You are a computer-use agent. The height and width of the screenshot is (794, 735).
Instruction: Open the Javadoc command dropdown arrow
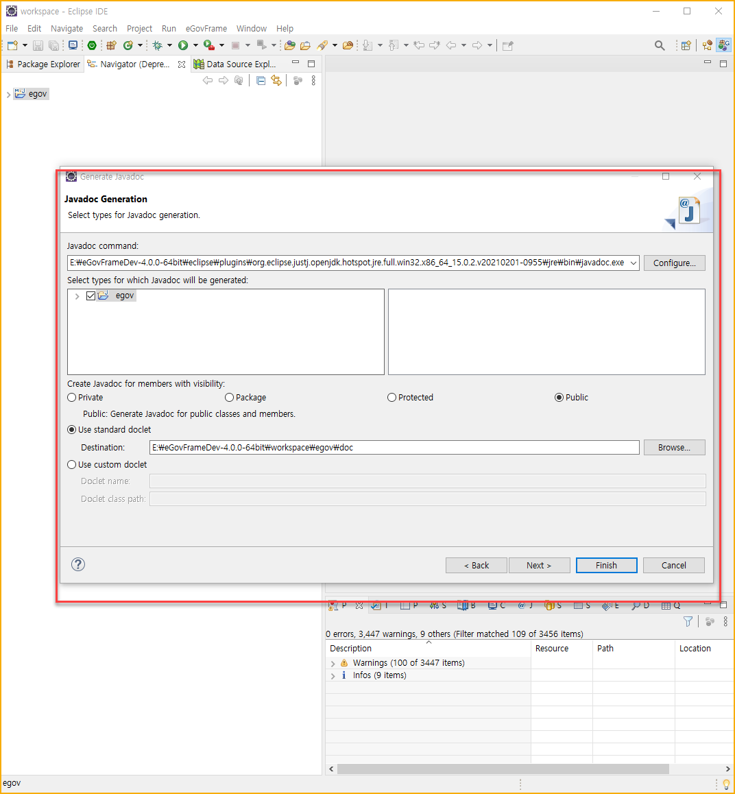tap(633, 263)
